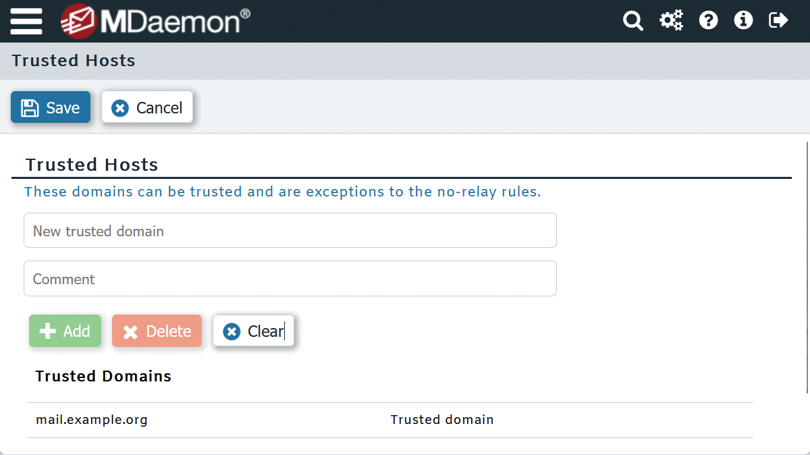The image size is (810, 455).
Task: Click the floppy disk icon on Save
Action: pos(30,107)
